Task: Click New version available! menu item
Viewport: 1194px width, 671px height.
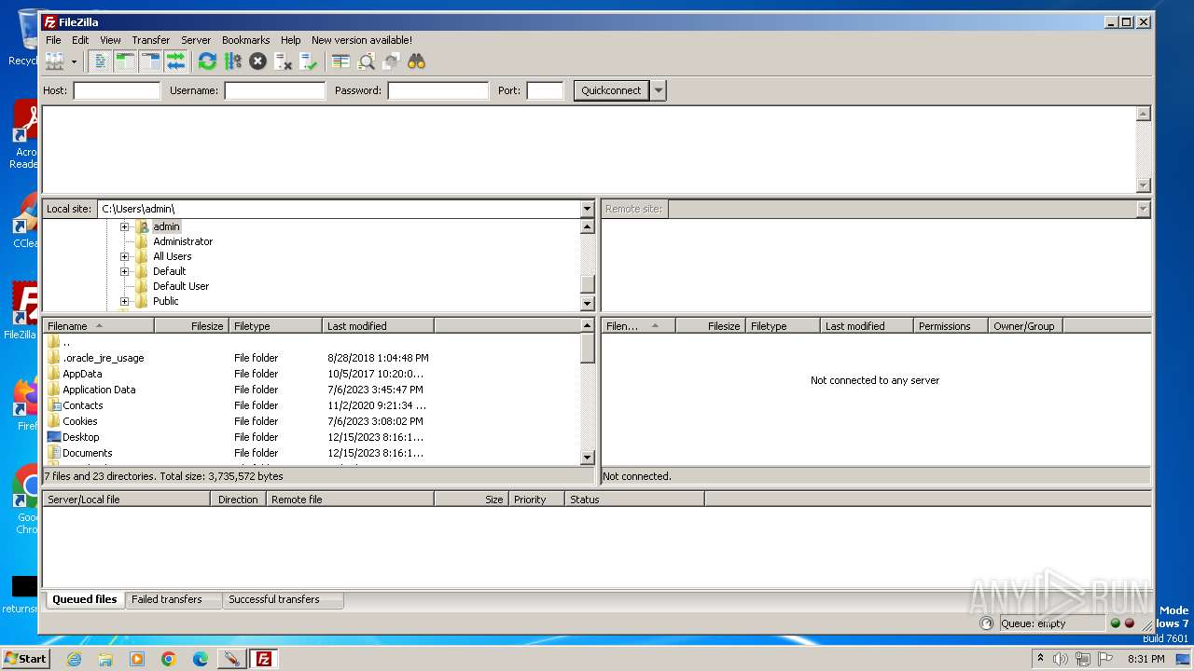Action: tap(362, 40)
